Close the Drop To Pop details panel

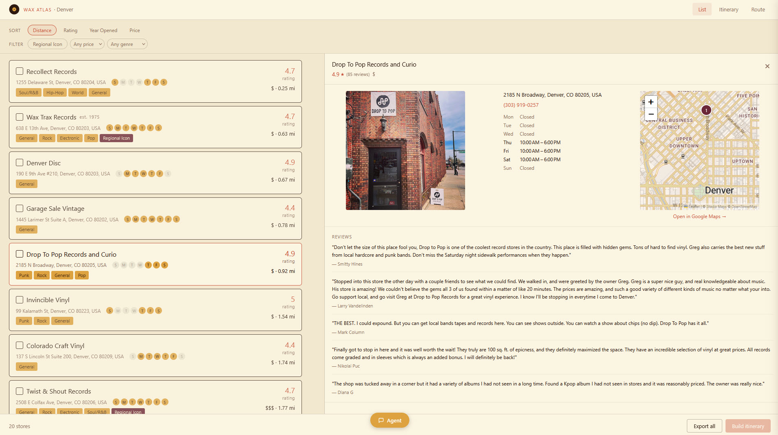click(x=767, y=66)
